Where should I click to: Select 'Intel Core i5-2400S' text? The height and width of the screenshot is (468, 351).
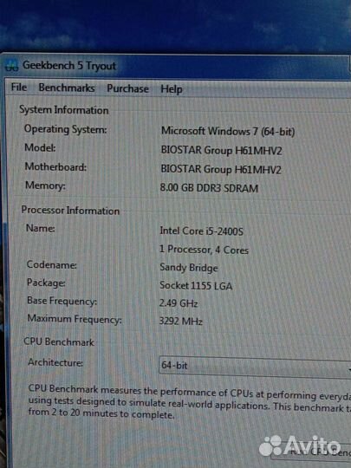[x=201, y=231]
